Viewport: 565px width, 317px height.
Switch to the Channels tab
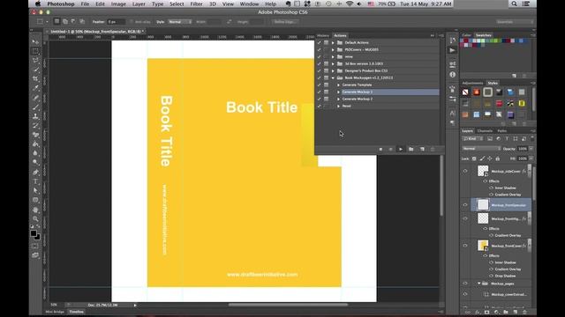coord(485,131)
